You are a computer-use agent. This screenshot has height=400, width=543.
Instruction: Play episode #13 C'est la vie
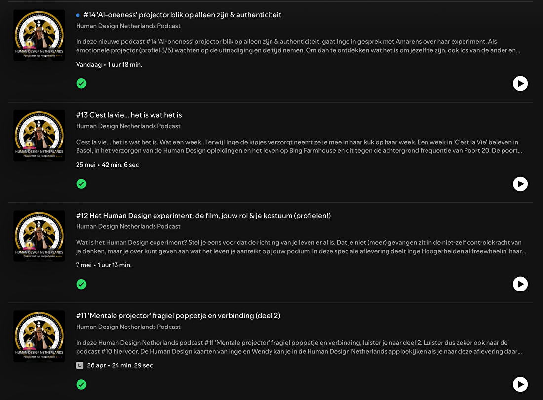[x=520, y=184]
